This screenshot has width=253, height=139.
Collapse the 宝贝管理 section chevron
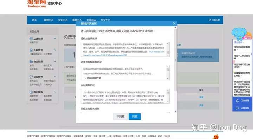coord(55,77)
